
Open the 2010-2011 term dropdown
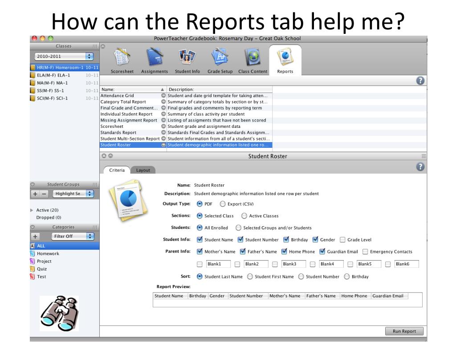tap(64, 57)
